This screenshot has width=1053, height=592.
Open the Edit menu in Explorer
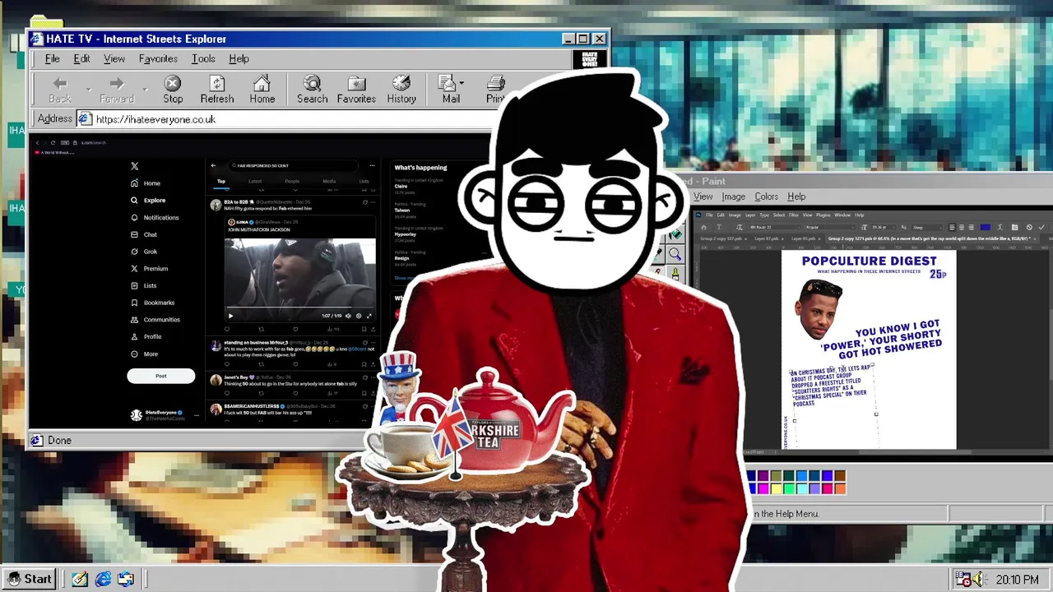(x=81, y=58)
